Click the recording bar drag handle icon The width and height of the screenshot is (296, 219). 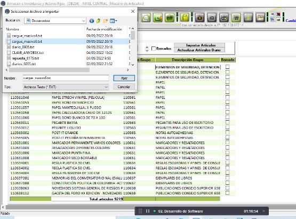tap(140, 211)
